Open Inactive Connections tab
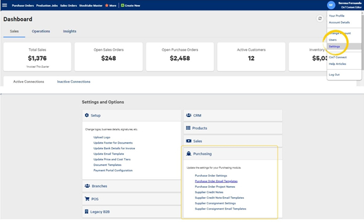 point(73,81)
